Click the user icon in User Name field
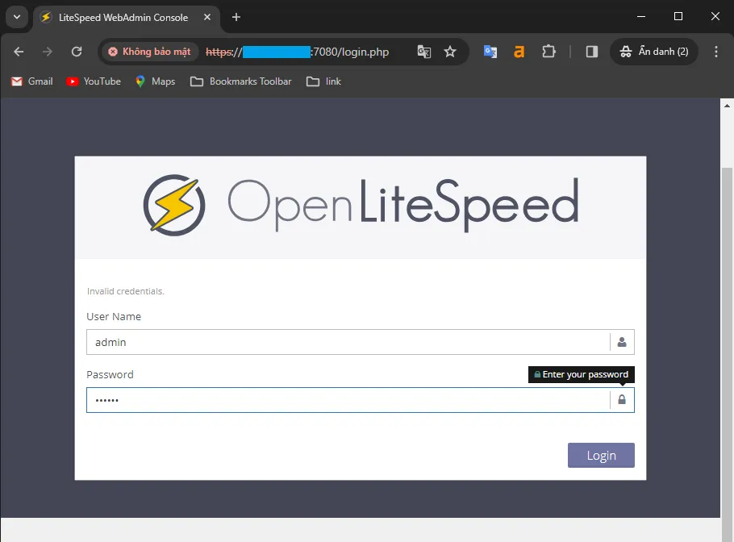Image resolution: width=734 pixels, height=542 pixels. point(622,342)
